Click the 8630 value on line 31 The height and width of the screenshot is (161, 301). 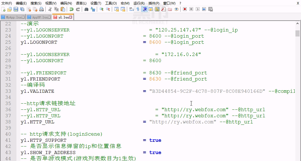(x=155, y=79)
